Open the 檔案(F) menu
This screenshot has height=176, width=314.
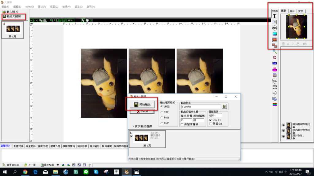[x=6, y=7]
